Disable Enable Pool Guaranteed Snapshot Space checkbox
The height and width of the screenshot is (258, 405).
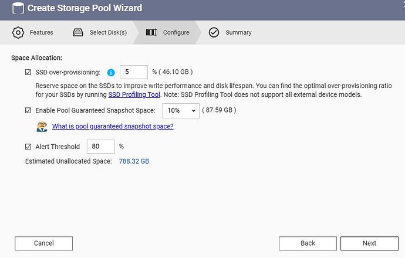point(28,110)
